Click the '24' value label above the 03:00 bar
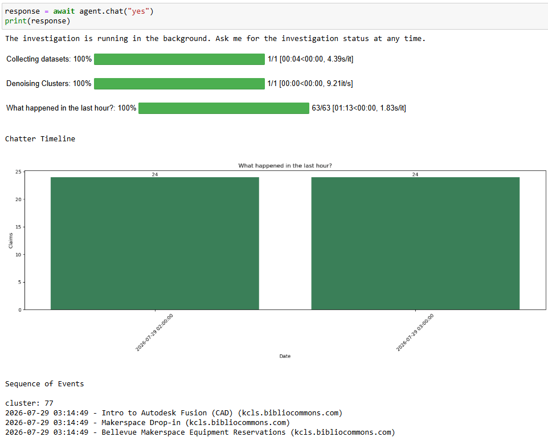Viewport: 548px width, 437px height. 415,174
